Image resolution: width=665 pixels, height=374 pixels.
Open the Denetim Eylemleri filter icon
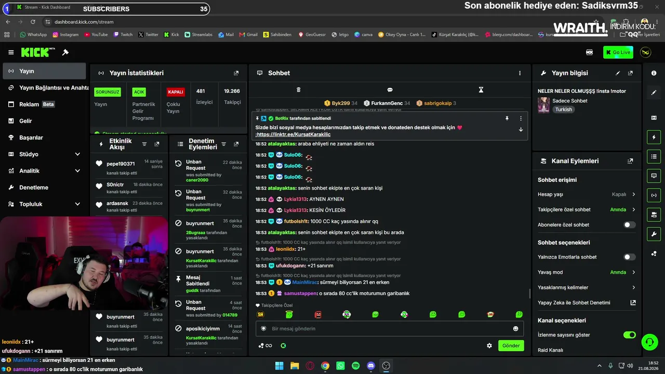pyautogui.click(x=223, y=144)
